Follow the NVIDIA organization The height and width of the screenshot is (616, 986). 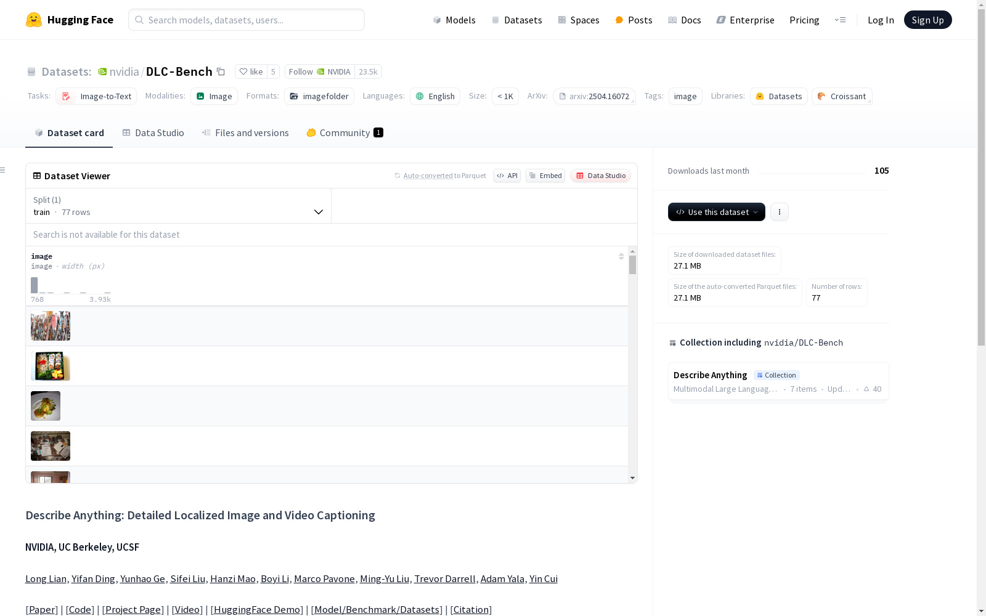click(x=320, y=71)
